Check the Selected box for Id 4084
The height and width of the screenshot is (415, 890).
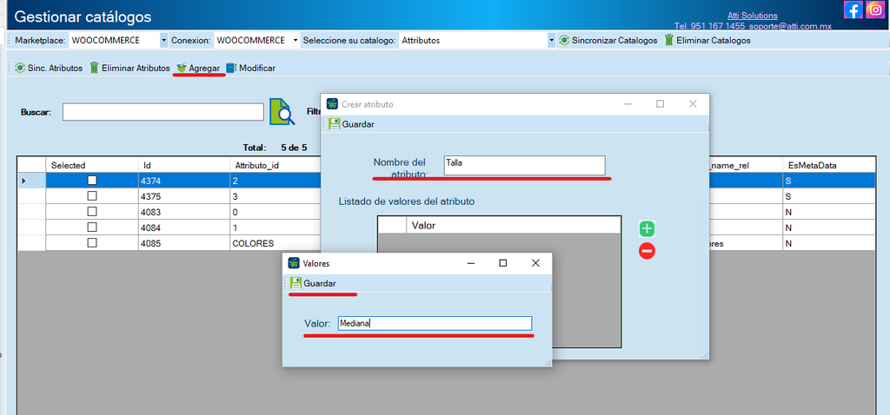[92, 227]
